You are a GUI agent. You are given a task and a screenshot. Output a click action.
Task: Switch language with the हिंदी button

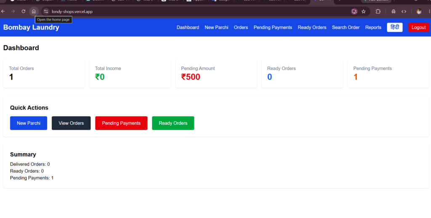tap(395, 27)
